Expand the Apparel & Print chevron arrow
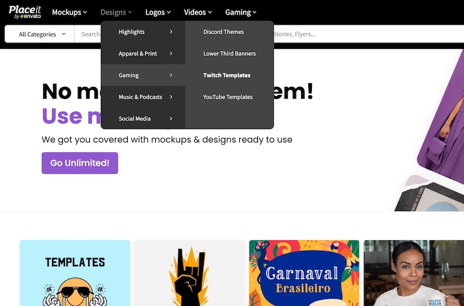 [171, 53]
